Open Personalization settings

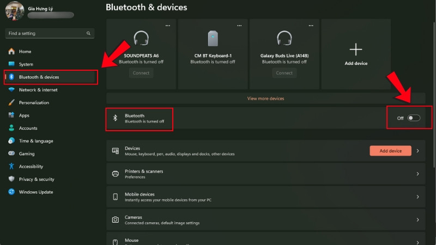coord(50,102)
